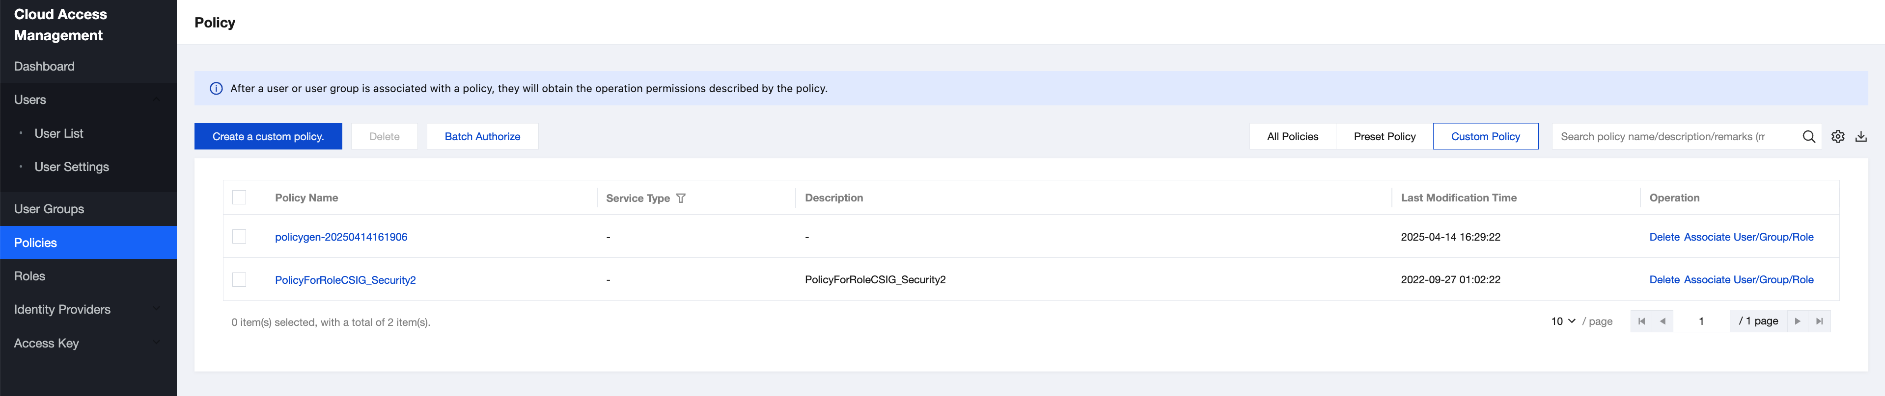Switch to the Preset Policy tab
1885x396 pixels.
tap(1384, 137)
